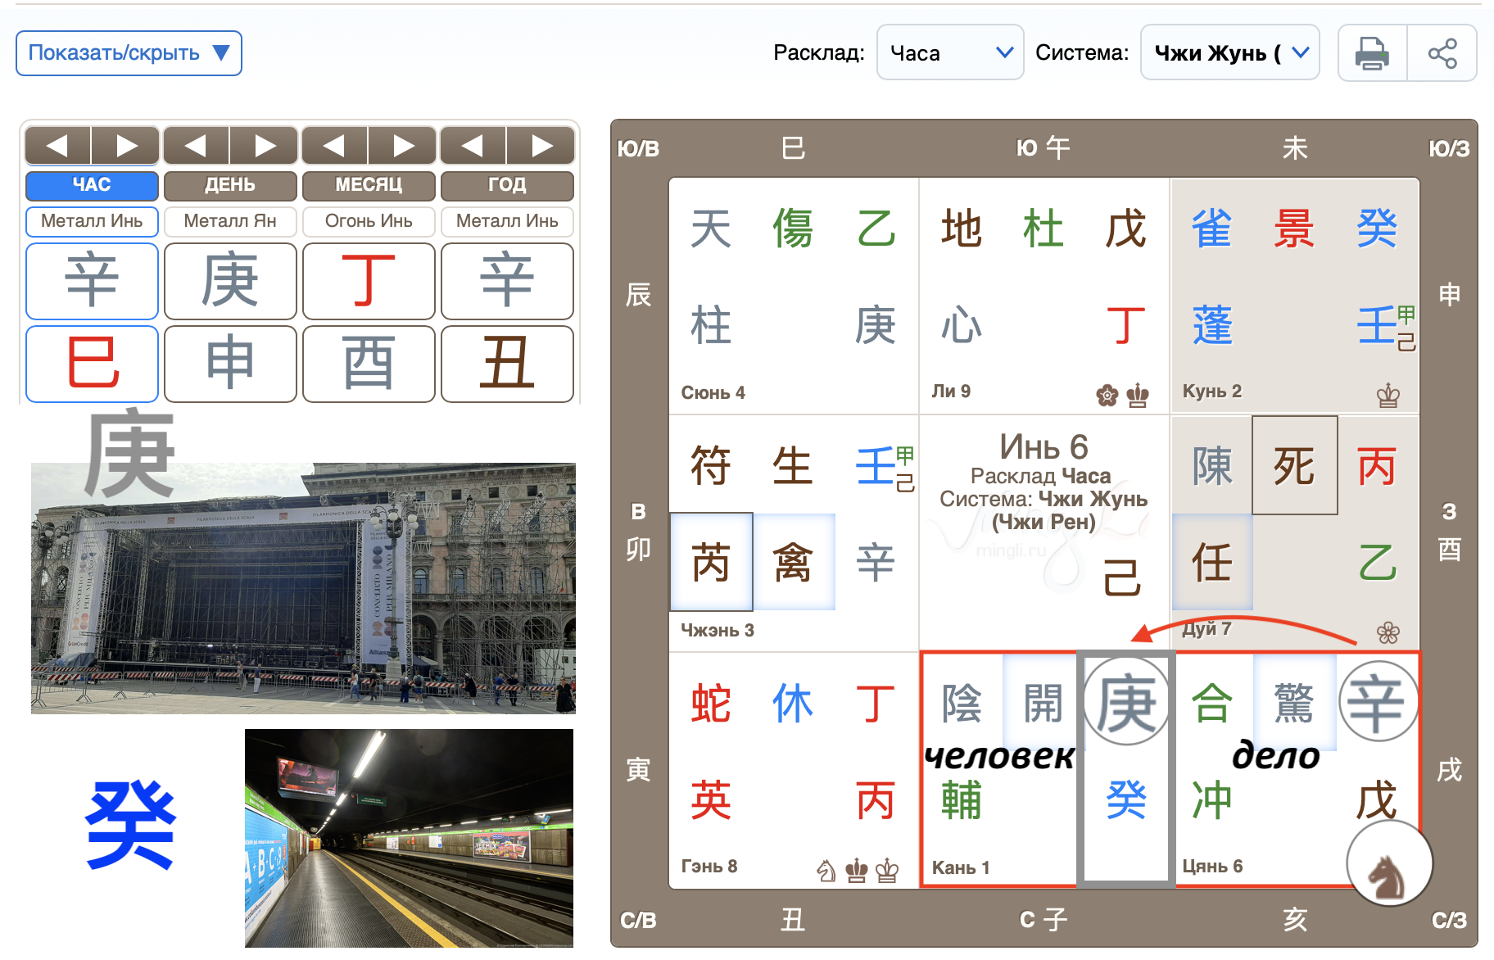Open the subway station photo thumbnail
Viewport: 1494px width, 960px height.
pyautogui.click(x=409, y=838)
